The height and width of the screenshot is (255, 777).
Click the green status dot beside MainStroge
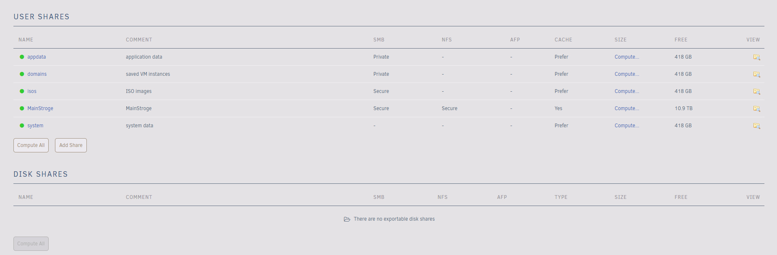coord(22,108)
